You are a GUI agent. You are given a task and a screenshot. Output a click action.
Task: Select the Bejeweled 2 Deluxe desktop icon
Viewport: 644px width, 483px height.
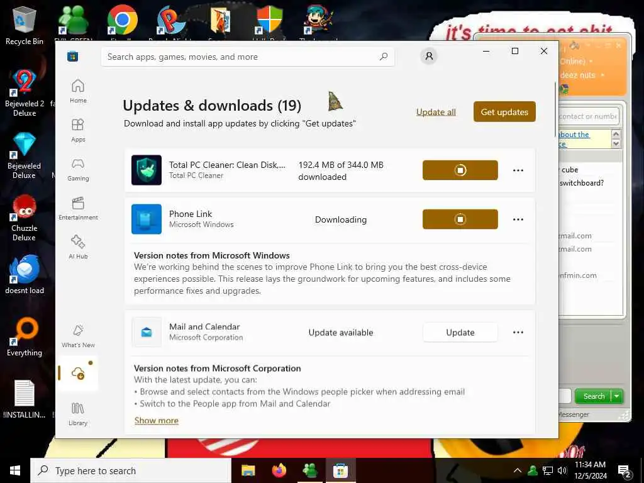25,93
